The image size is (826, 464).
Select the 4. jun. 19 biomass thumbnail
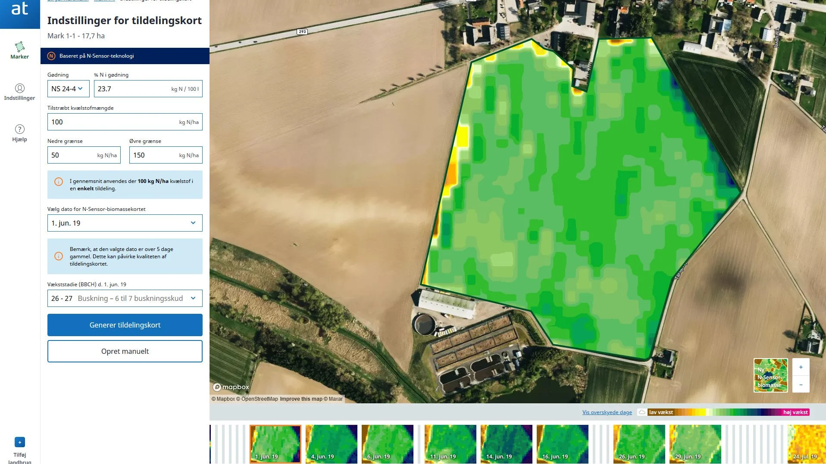click(332, 444)
